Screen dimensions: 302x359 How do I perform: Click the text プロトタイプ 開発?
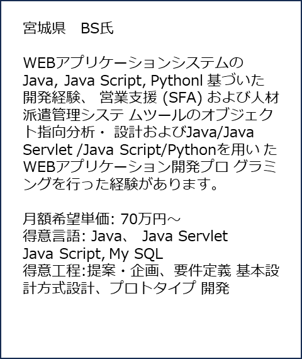[169, 288]
